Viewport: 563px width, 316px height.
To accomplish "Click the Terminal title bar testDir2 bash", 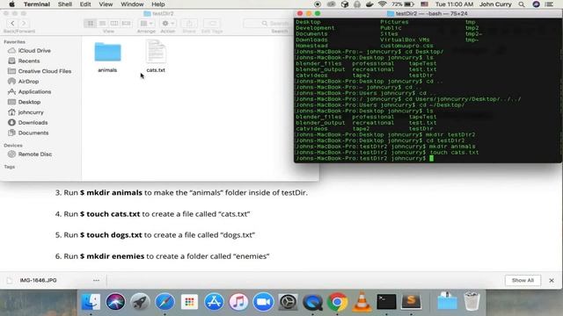I will (428, 14).
